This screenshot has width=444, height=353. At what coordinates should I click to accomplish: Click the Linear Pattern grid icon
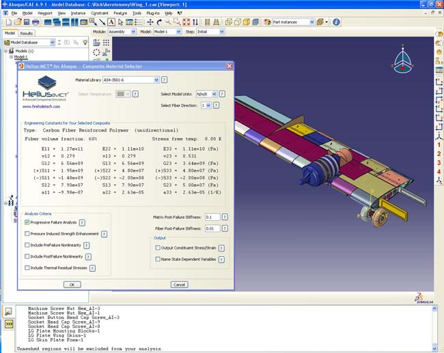point(106,43)
